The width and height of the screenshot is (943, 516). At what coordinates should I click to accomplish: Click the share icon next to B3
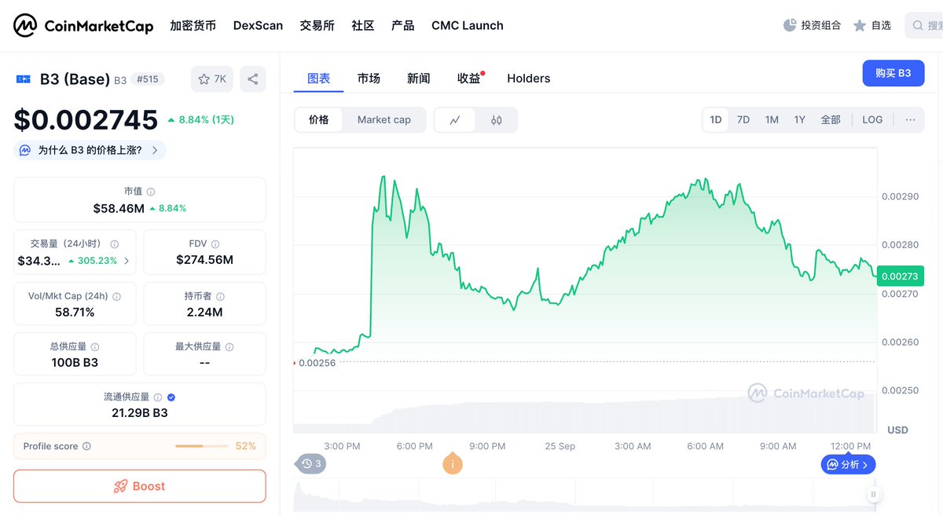[253, 79]
